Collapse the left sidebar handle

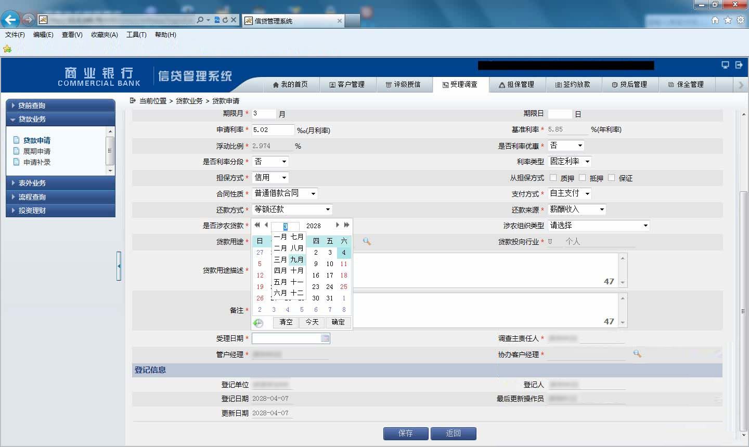(119, 266)
